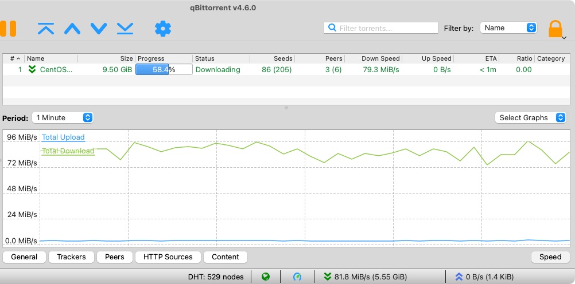575x284 pixels.
Task: Sort by the Category column header
Action: 551,58
